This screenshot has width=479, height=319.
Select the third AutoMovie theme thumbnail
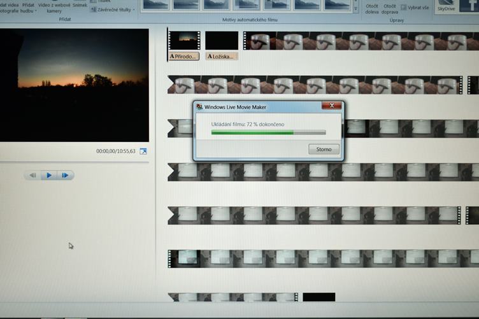217,4
